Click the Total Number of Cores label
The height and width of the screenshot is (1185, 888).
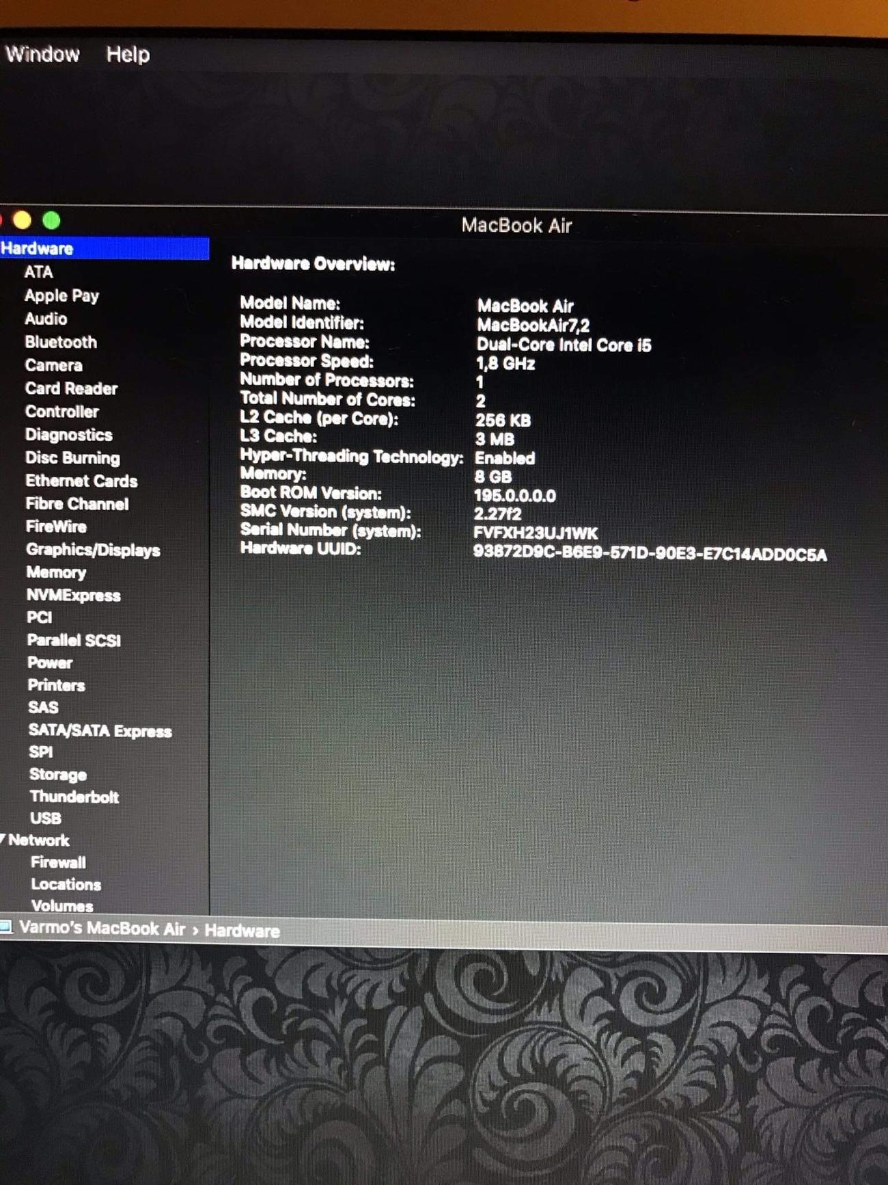327,399
